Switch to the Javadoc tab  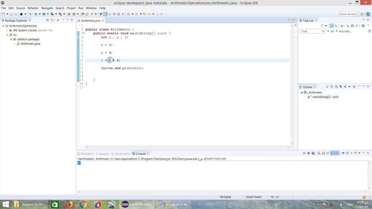[102, 154]
